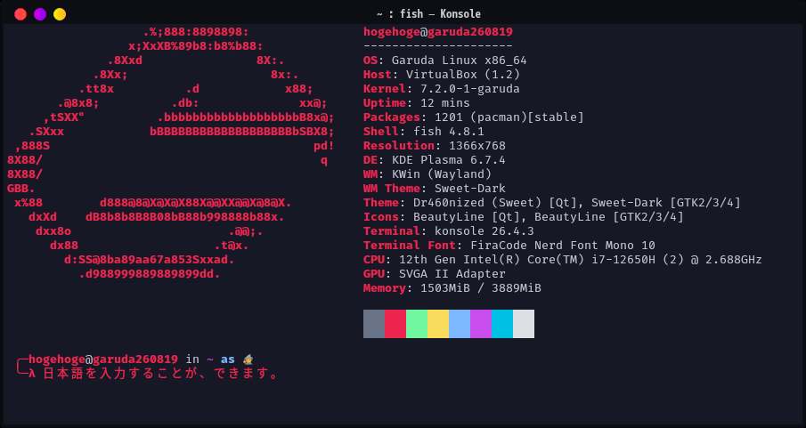Click the 'OS: Garuda Linux x86_64' line
The height and width of the screenshot is (428, 806).
pos(445,61)
